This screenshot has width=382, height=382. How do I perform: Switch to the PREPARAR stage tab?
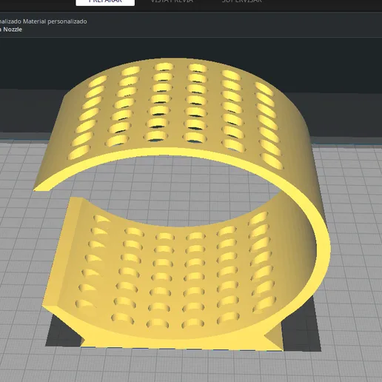pyautogui.click(x=105, y=2)
